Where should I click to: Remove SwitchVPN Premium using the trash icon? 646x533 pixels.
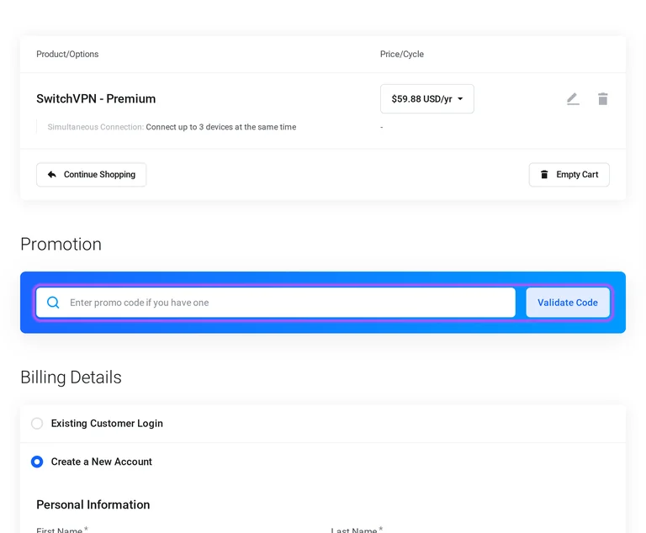click(603, 99)
